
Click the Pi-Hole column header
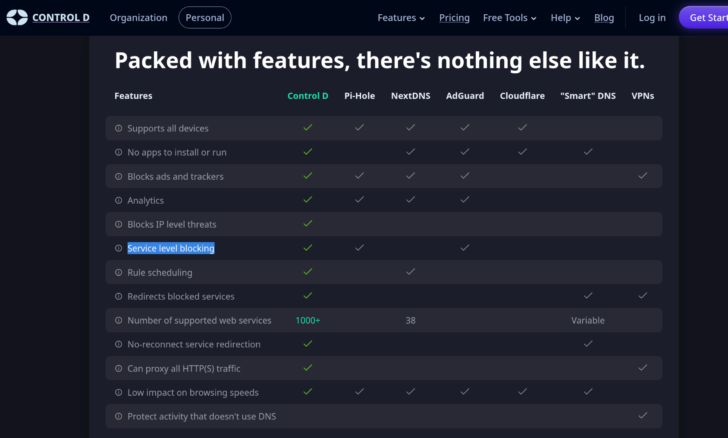point(360,96)
